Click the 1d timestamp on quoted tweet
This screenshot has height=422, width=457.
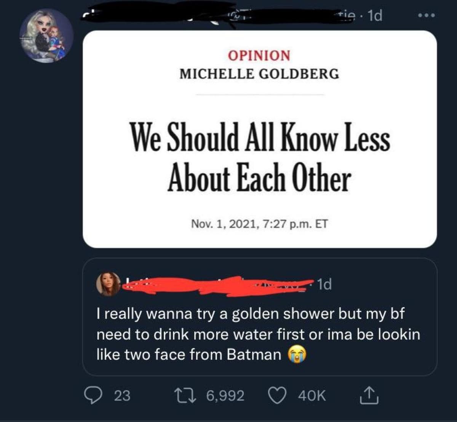[x=325, y=284]
